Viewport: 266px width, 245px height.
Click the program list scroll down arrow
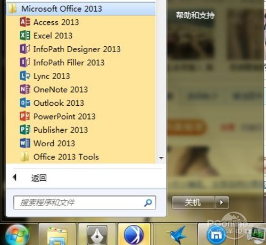[161, 158]
